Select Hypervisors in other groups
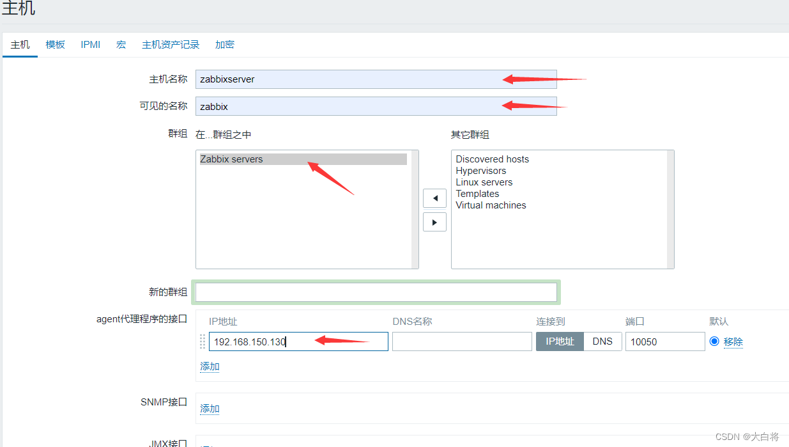The height and width of the screenshot is (447, 789). [x=481, y=171]
